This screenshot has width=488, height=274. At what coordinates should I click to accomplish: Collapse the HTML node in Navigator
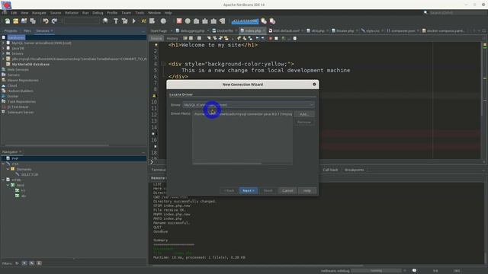[3, 180]
